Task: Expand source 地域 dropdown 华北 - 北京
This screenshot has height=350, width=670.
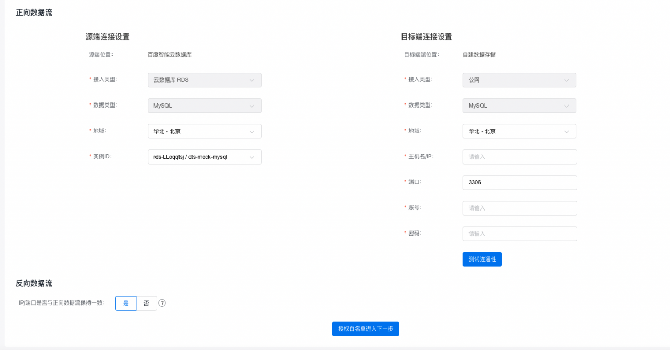Action: pyautogui.click(x=204, y=131)
